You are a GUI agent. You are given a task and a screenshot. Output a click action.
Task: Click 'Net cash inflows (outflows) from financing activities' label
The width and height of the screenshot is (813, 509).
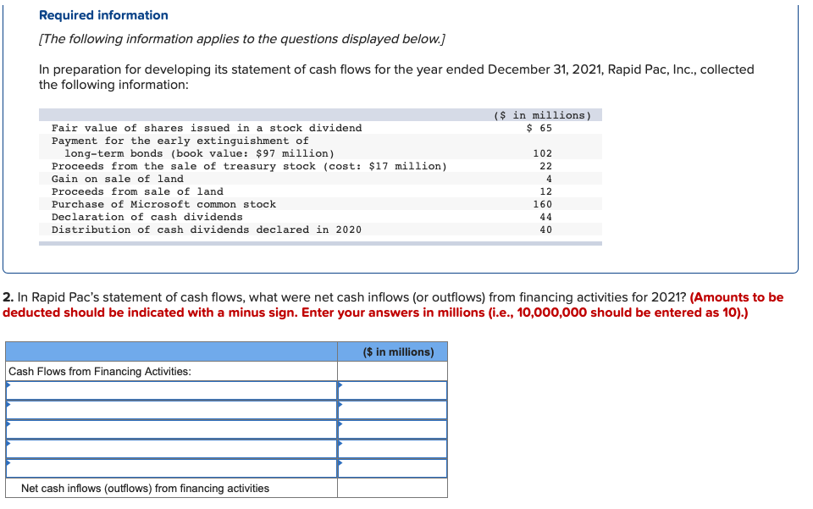click(x=145, y=489)
